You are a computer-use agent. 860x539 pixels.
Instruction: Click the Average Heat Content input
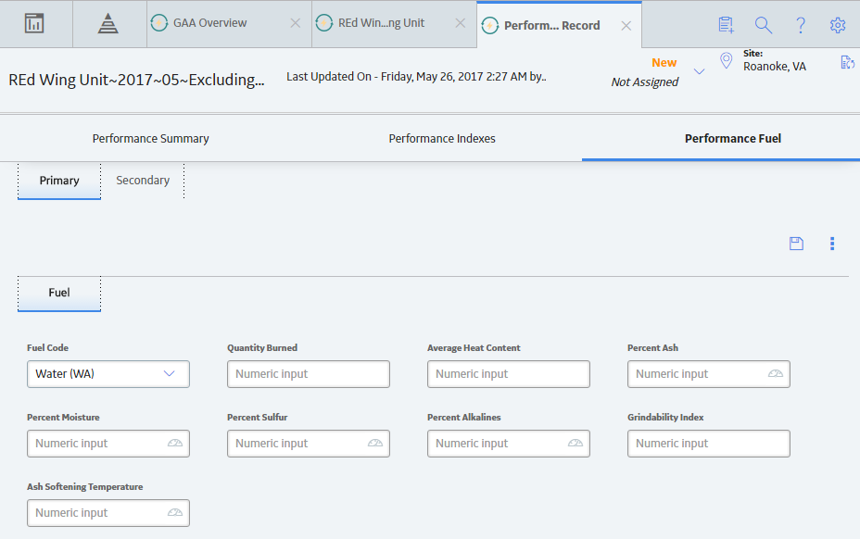(x=509, y=374)
